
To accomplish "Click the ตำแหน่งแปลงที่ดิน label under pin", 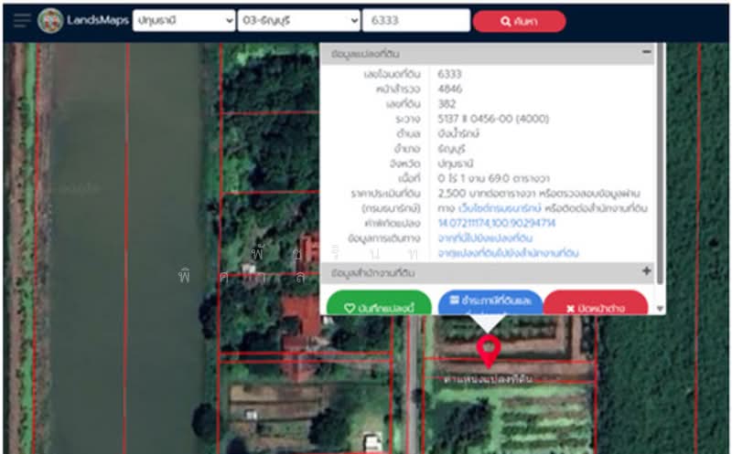I will point(488,379).
